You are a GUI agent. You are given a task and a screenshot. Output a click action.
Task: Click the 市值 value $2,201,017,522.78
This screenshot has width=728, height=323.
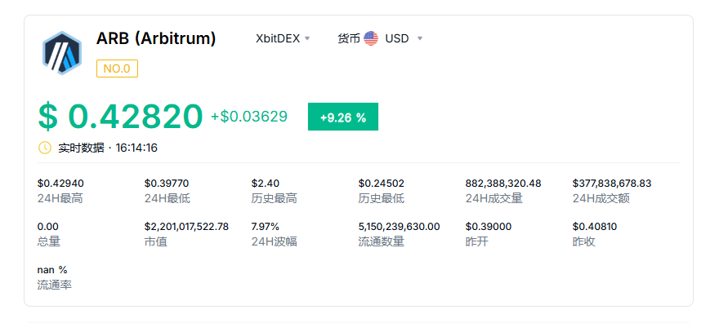click(x=186, y=227)
